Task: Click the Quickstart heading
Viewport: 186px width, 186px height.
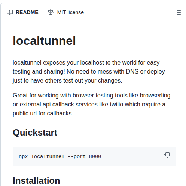Action: point(35,133)
